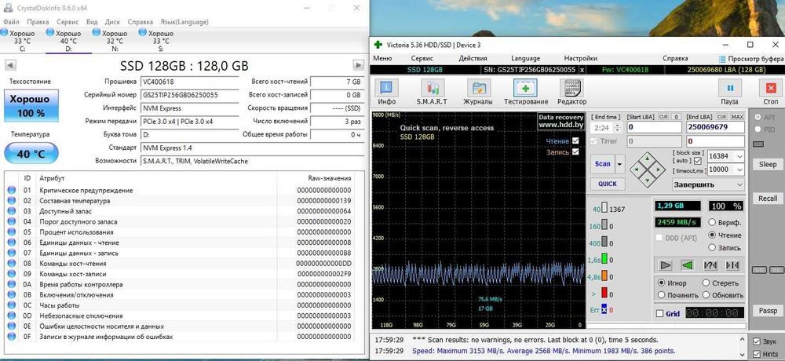Select the Запись radio button in scan mode
This screenshot has height=361, width=785.
[x=712, y=247]
